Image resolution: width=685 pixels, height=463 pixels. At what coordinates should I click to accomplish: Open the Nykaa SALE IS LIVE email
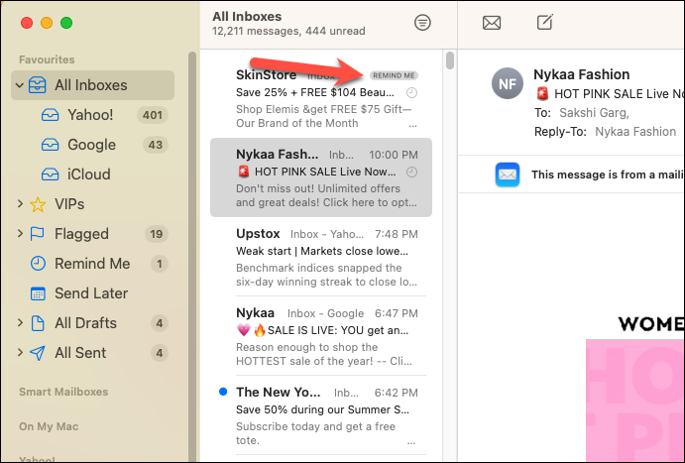coord(321,336)
